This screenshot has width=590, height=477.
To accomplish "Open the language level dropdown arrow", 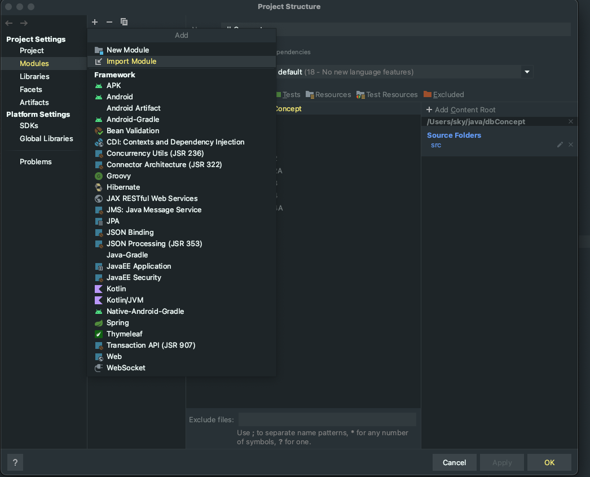I will click(527, 72).
